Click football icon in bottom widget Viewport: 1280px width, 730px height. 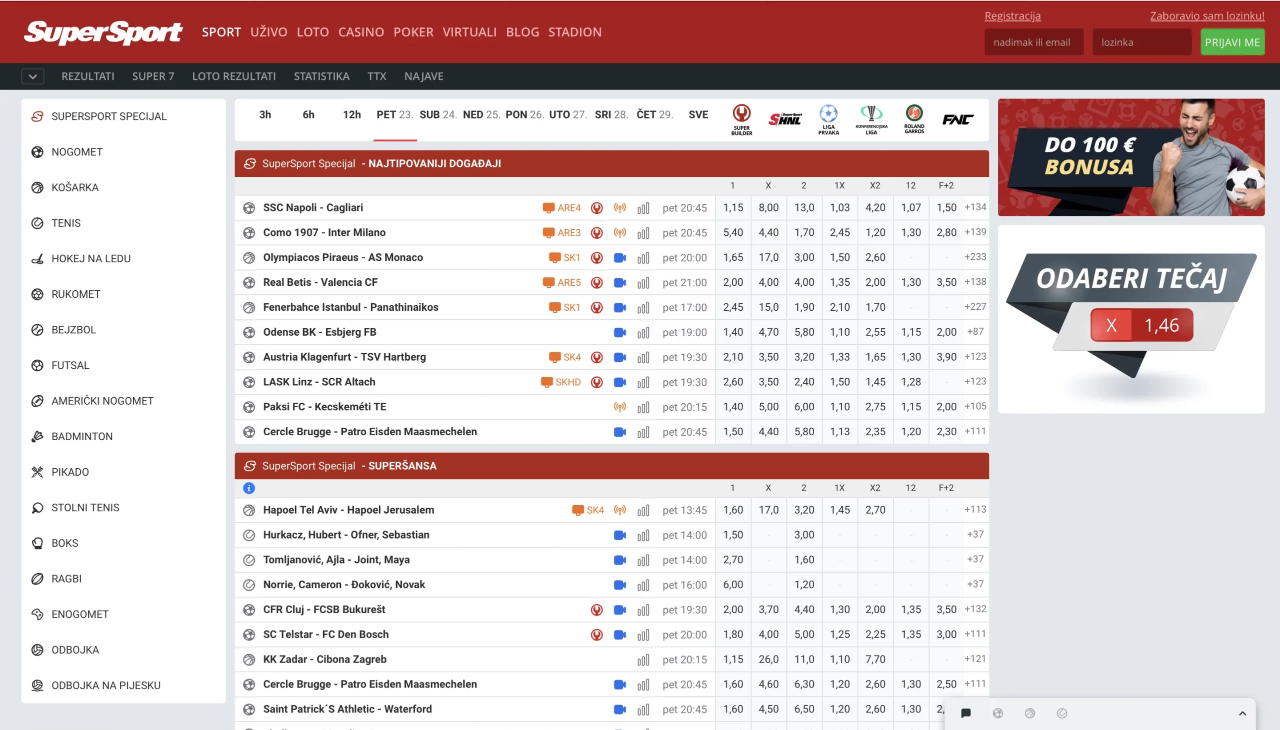pyautogui.click(x=997, y=714)
